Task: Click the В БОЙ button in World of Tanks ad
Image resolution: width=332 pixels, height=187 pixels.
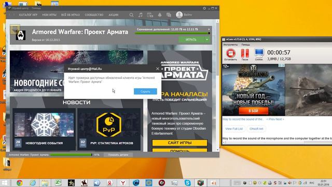Action: coord(254,111)
